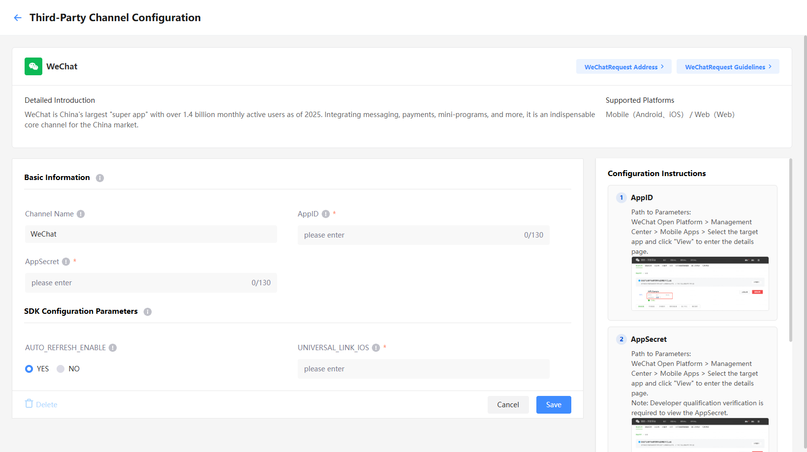807x452 pixels.
Task: Show info tooltip beside Basic Information
Action: tap(100, 178)
